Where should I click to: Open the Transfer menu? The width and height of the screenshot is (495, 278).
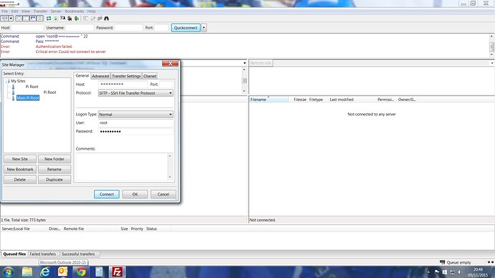point(40,11)
